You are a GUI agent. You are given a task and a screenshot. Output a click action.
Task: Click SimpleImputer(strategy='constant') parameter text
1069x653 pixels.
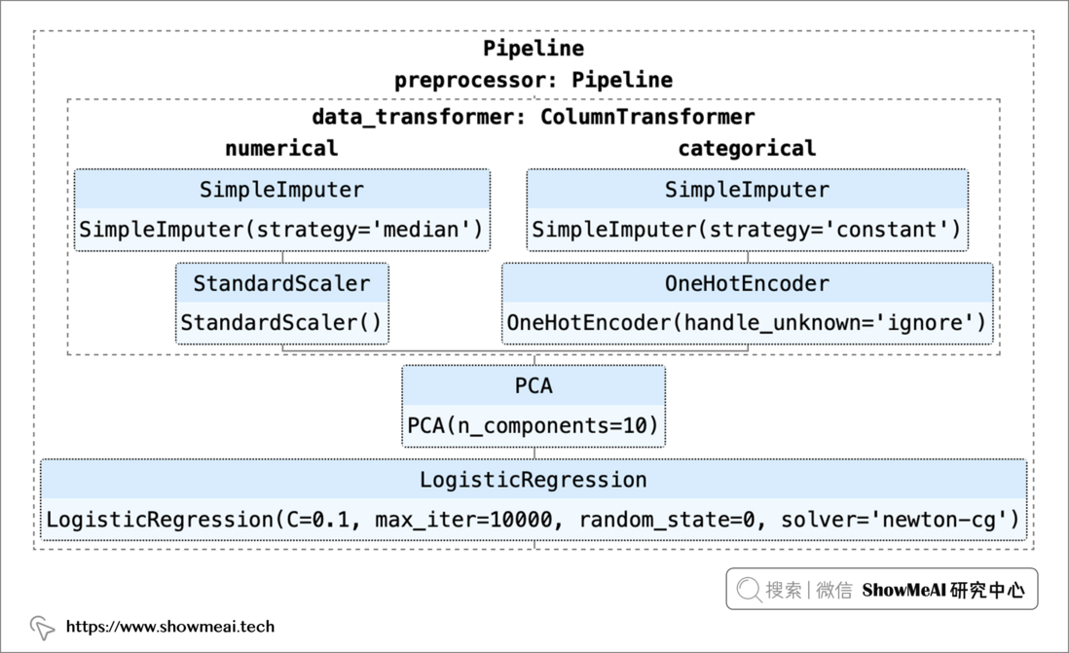747,230
